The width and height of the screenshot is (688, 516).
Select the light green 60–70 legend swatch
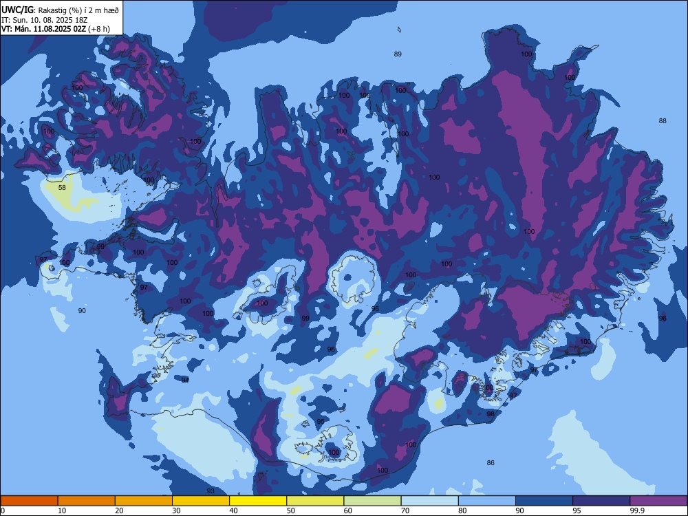pyautogui.click(x=372, y=501)
